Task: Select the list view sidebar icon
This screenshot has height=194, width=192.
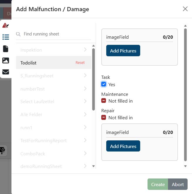Action: (x=6, y=37)
